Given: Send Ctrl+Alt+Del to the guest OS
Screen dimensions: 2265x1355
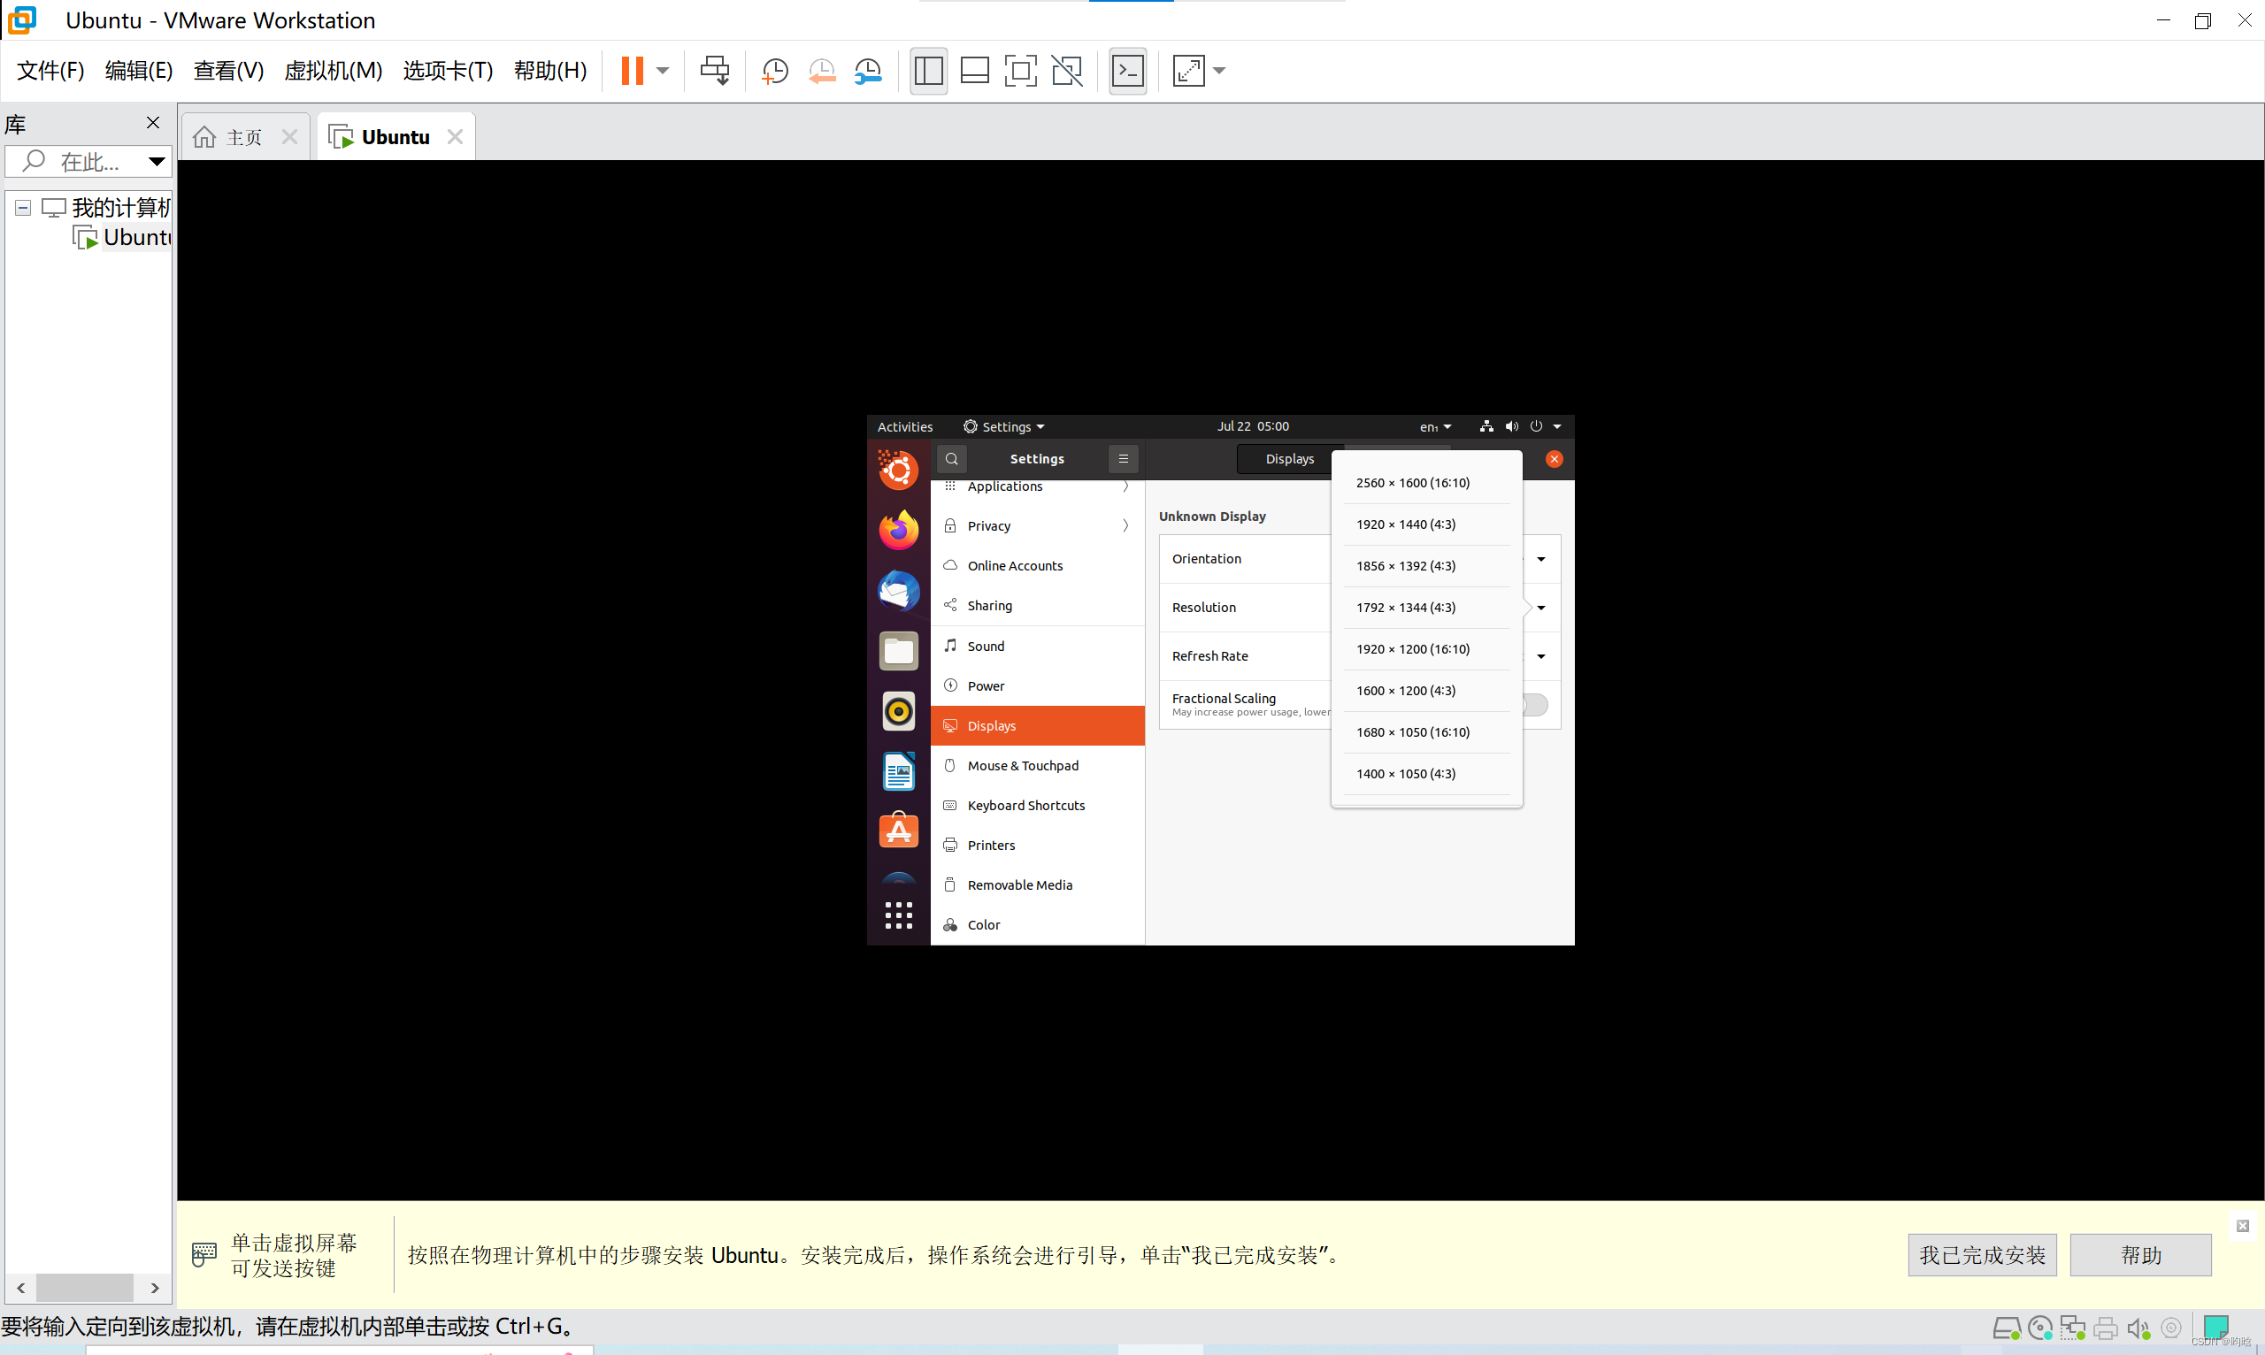Looking at the screenshot, I should (715, 70).
